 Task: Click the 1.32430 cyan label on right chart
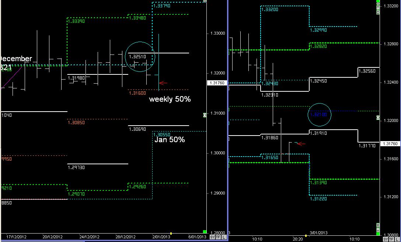[x=269, y=84]
